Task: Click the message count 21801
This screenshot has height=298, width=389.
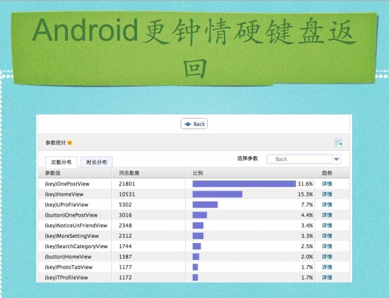Action: (x=127, y=184)
